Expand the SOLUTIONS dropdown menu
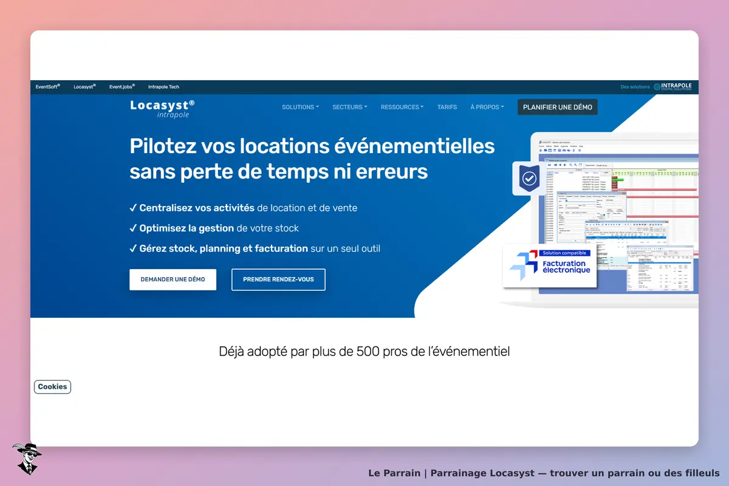The width and height of the screenshot is (729, 486). (x=300, y=107)
